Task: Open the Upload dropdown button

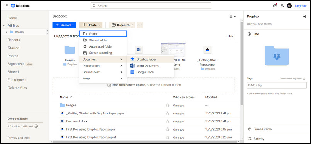Action: pyautogui.click(x=64, y=25)
